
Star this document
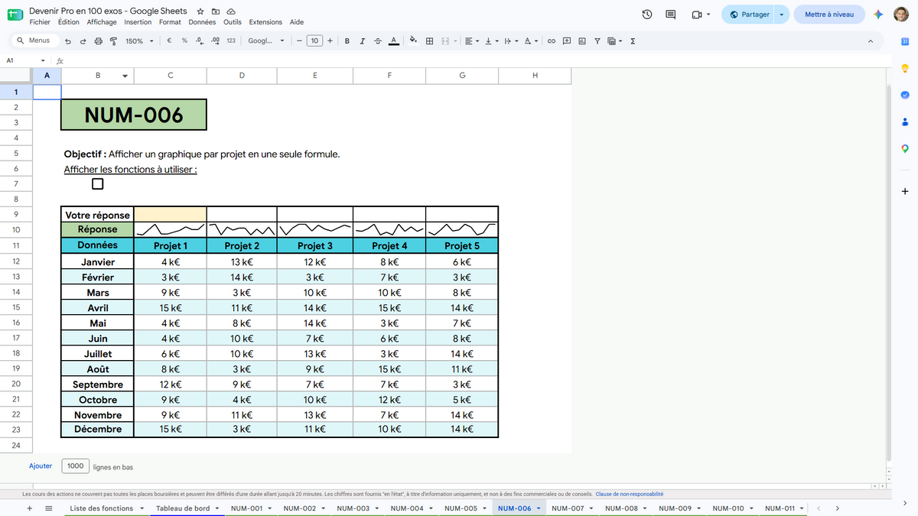point(200,11)
